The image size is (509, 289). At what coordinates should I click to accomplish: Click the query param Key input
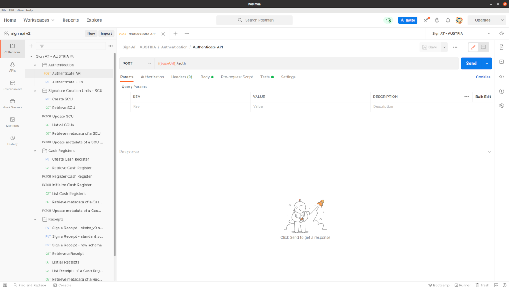[x=190, y=107]
